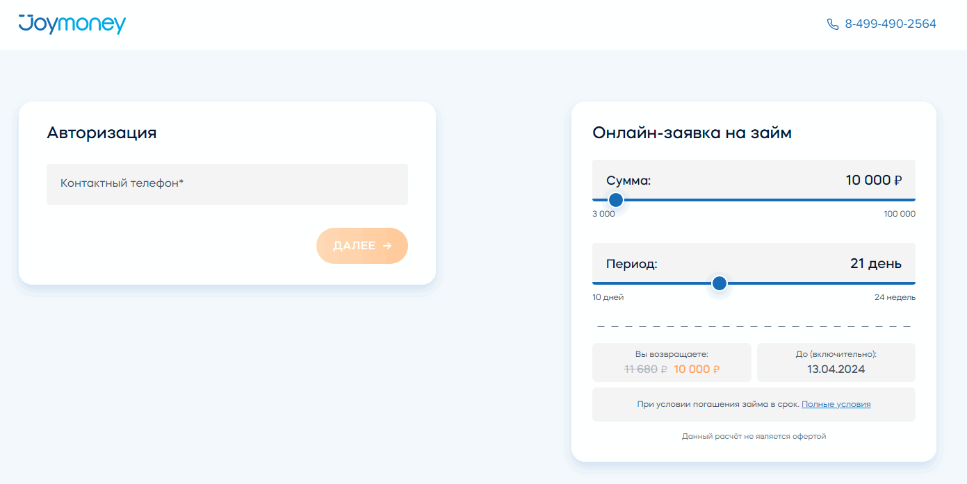Click the Joymoney logo

pyautogui.click(x=72, y=24)
